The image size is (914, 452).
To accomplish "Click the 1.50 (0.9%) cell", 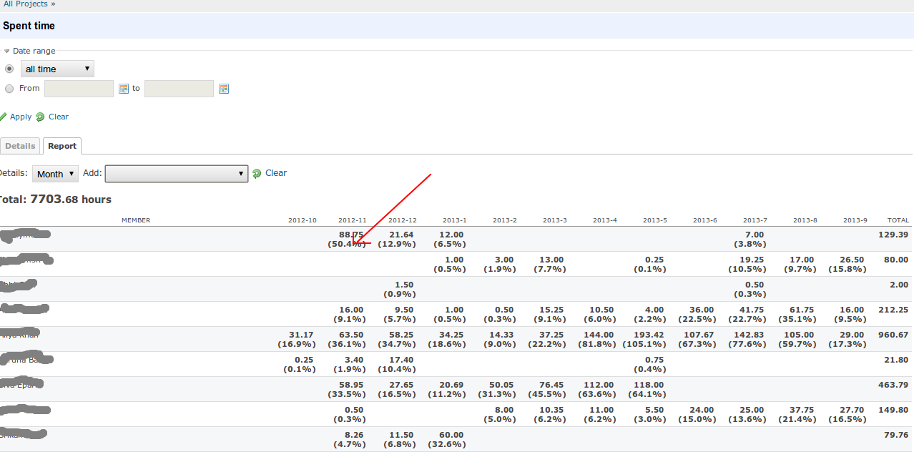I will point(401,289).
